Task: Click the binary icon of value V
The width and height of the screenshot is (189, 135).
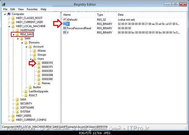Action: 65,33
